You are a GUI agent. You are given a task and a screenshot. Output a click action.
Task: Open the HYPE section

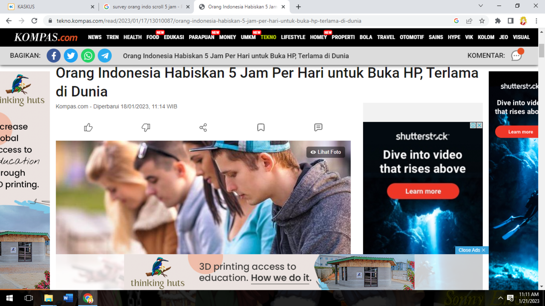[454, 37]
